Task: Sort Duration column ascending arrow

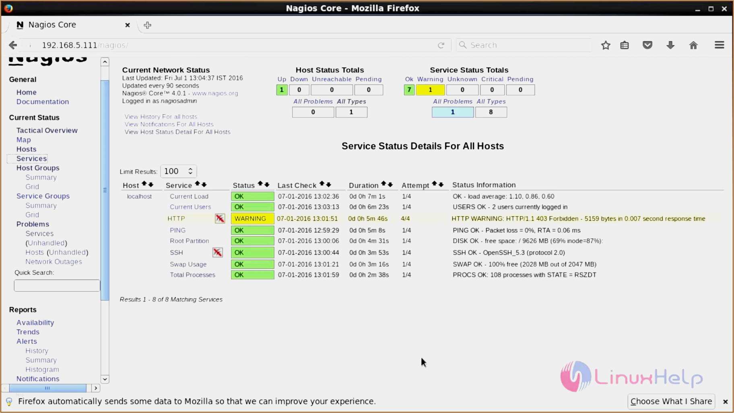Action: (x=383, y=184)
